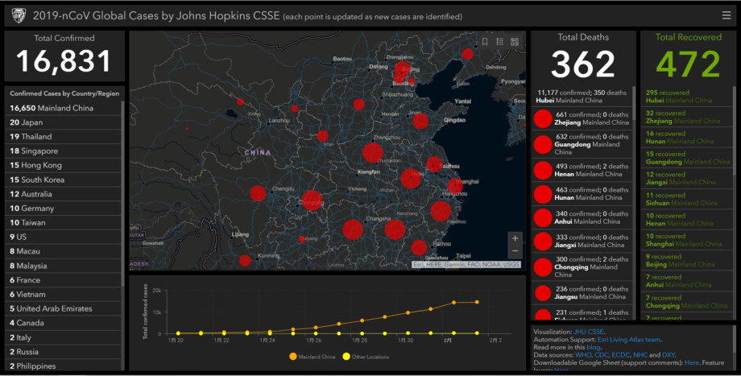Toggle Other Locations series in chart legend

(x=366, y=357)
